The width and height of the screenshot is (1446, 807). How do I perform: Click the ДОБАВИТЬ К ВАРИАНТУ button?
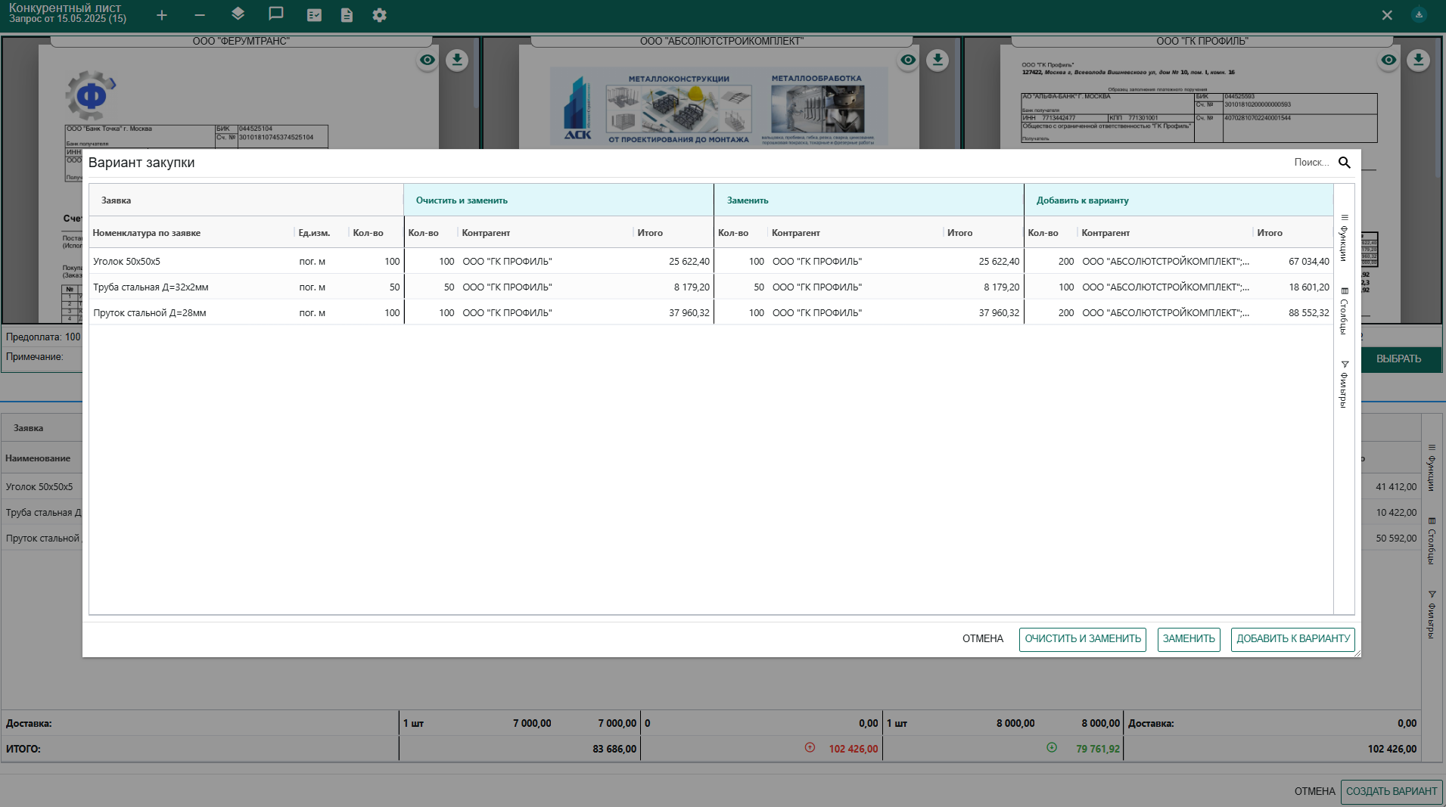[x=1293, y=639]
